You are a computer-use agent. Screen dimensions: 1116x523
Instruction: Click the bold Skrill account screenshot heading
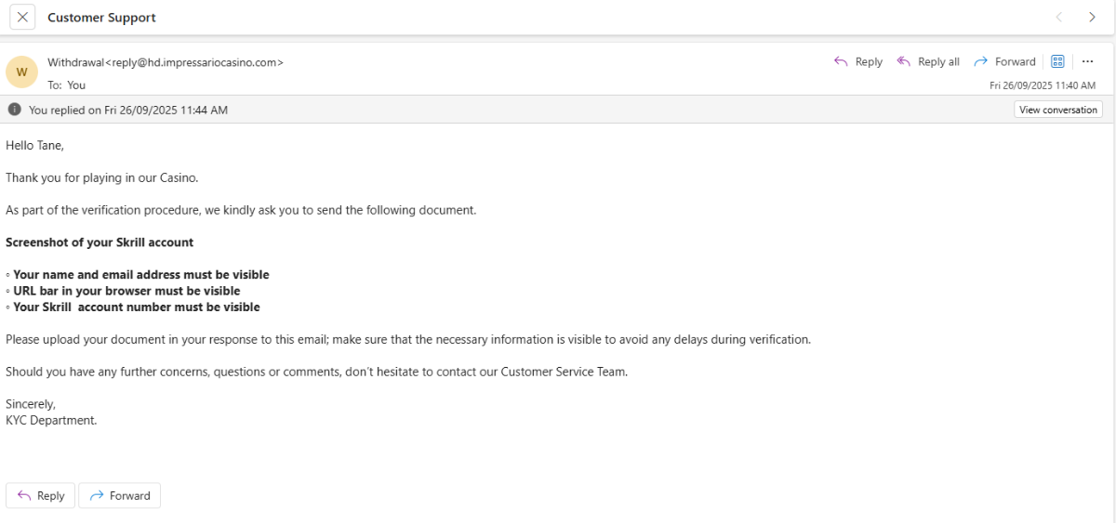(x=100, y=242)
